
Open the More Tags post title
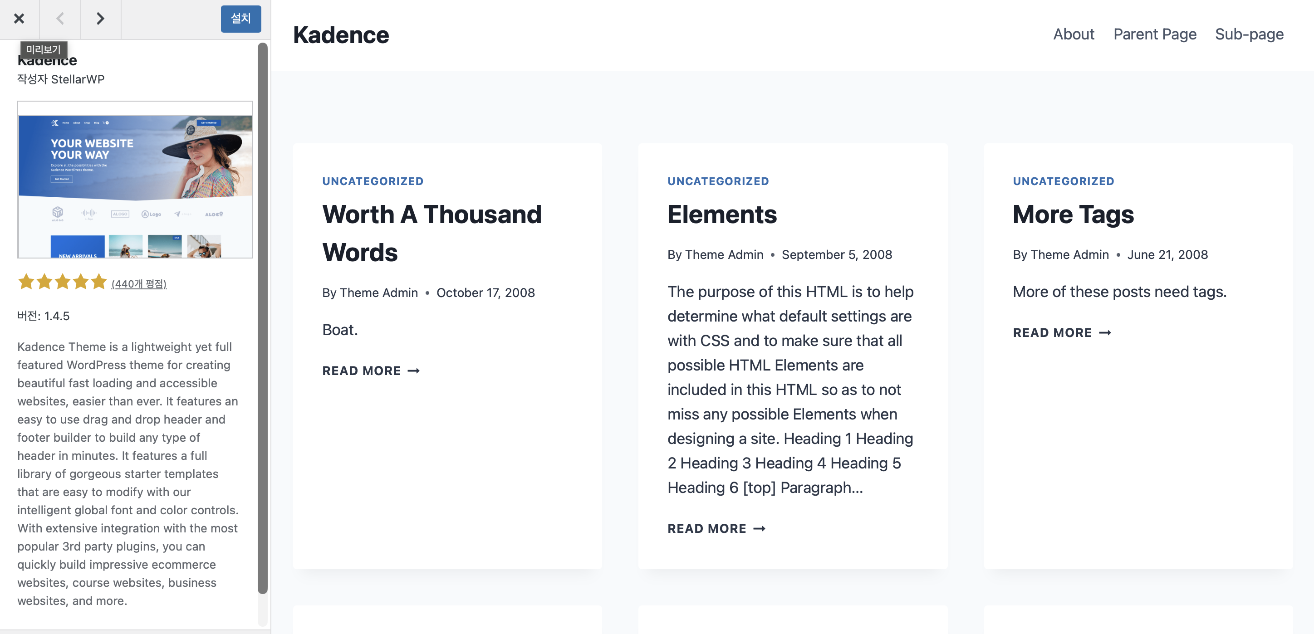1073,214
